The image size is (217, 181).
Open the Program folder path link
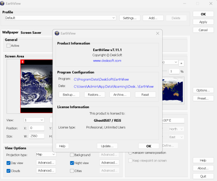[101, 79]
